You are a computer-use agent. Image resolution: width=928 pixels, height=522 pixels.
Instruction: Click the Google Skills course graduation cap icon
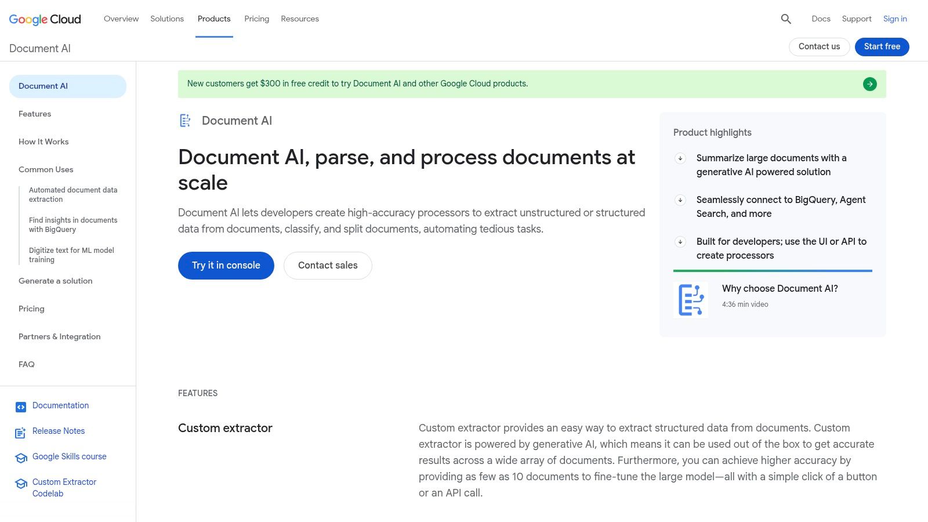click(x=21, y=458)
